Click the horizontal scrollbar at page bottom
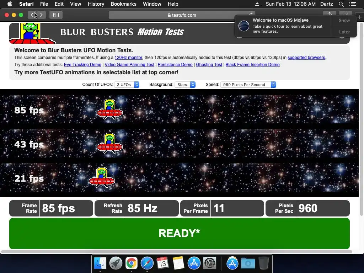 pos(176,252)
